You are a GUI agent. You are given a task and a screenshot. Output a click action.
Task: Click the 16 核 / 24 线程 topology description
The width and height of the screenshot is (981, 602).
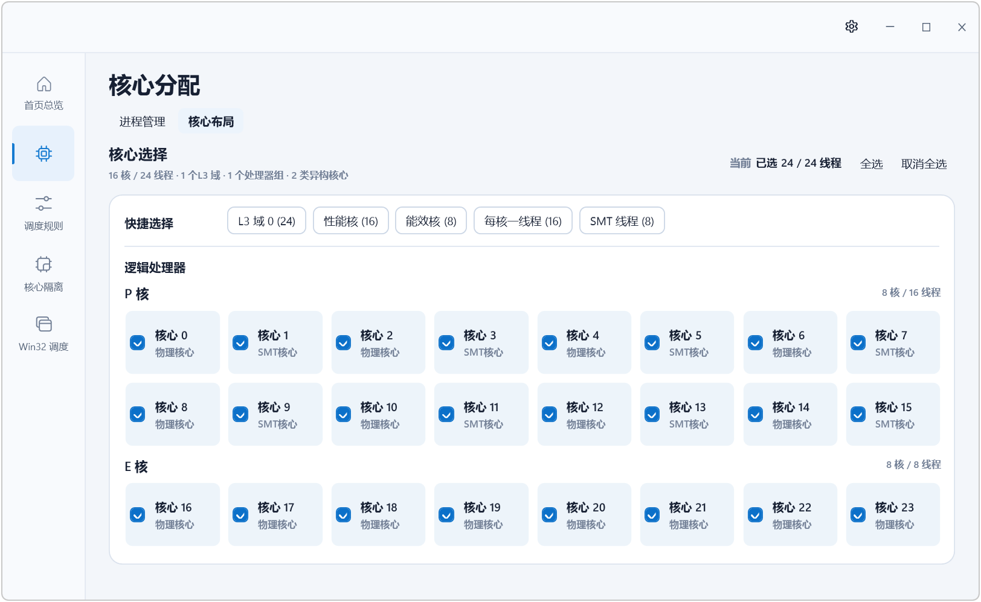coord(228,175)
